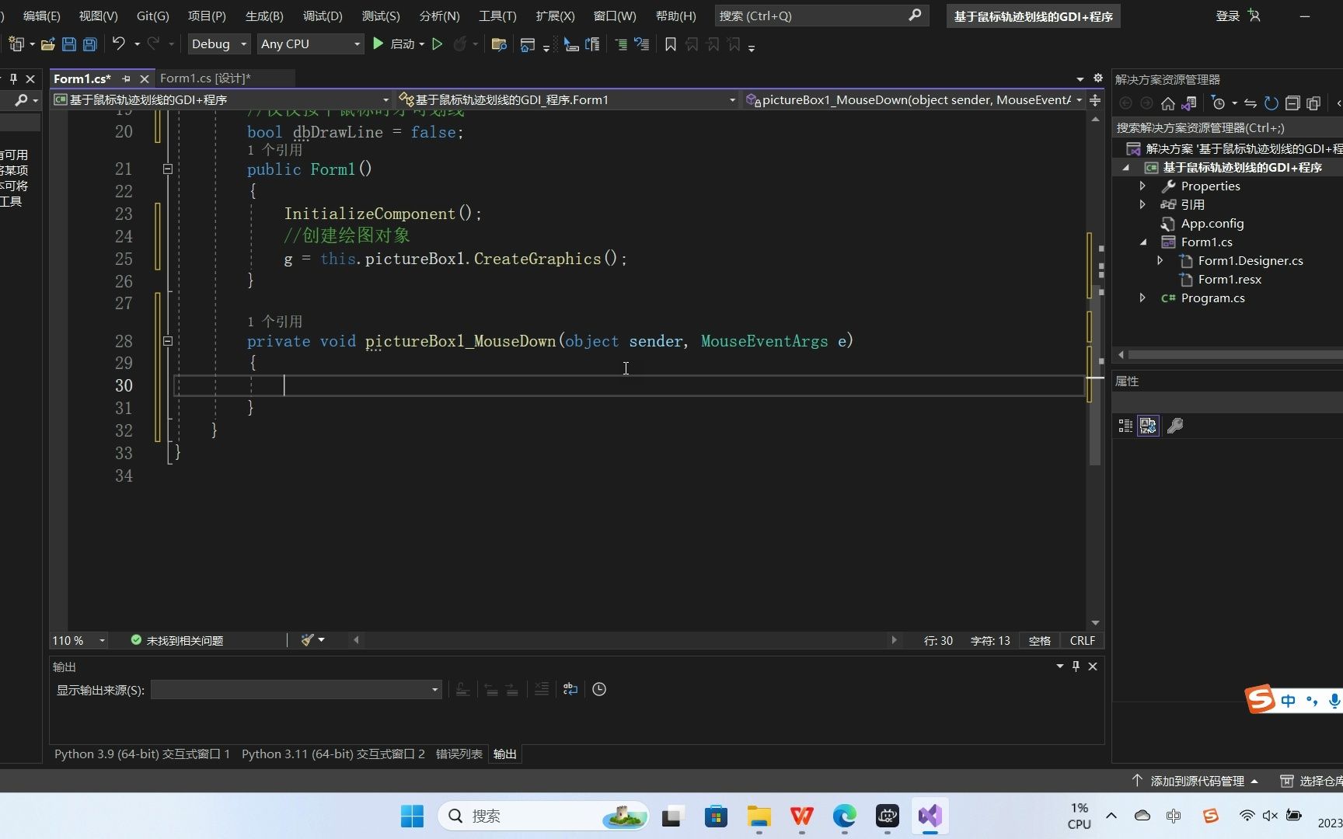The width and height of the screenshot is (1343, 839).
Task: Click the clear all output icon
Action: coord(542,689)
